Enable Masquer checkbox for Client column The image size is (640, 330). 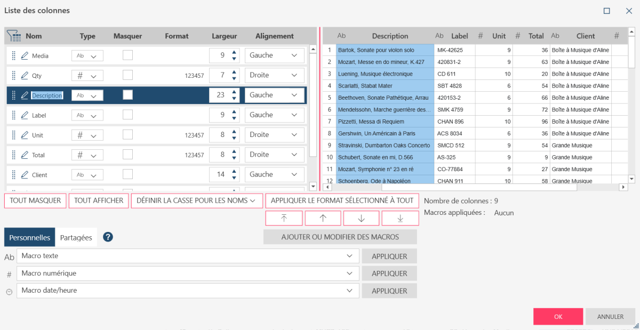128,174
